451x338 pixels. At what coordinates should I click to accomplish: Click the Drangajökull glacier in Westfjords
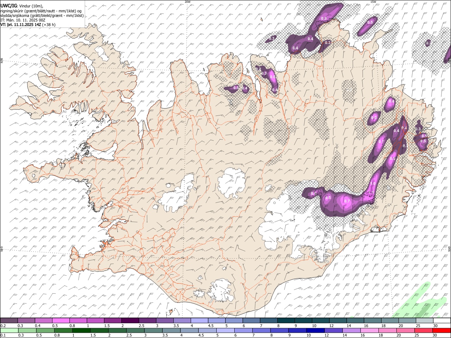103,52
